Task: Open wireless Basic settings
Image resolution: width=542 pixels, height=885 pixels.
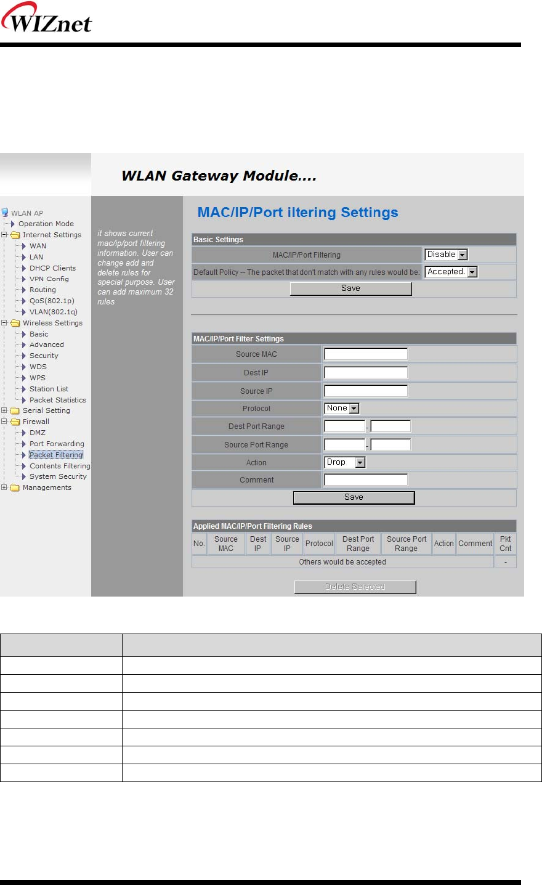Action: click(x=39, y=334)
